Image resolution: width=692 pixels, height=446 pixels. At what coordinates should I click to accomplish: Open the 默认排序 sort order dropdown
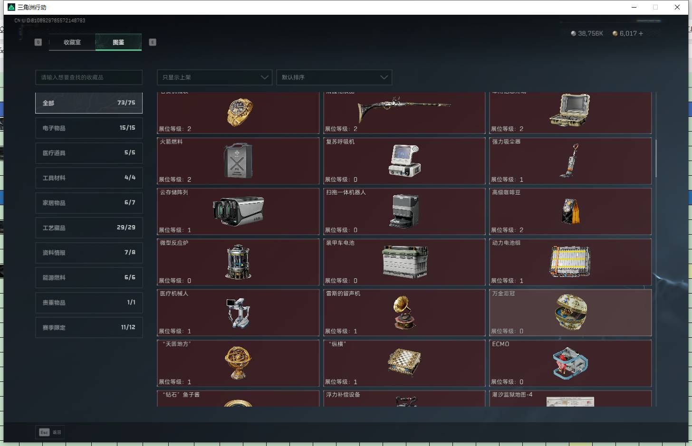coord(334,77)
